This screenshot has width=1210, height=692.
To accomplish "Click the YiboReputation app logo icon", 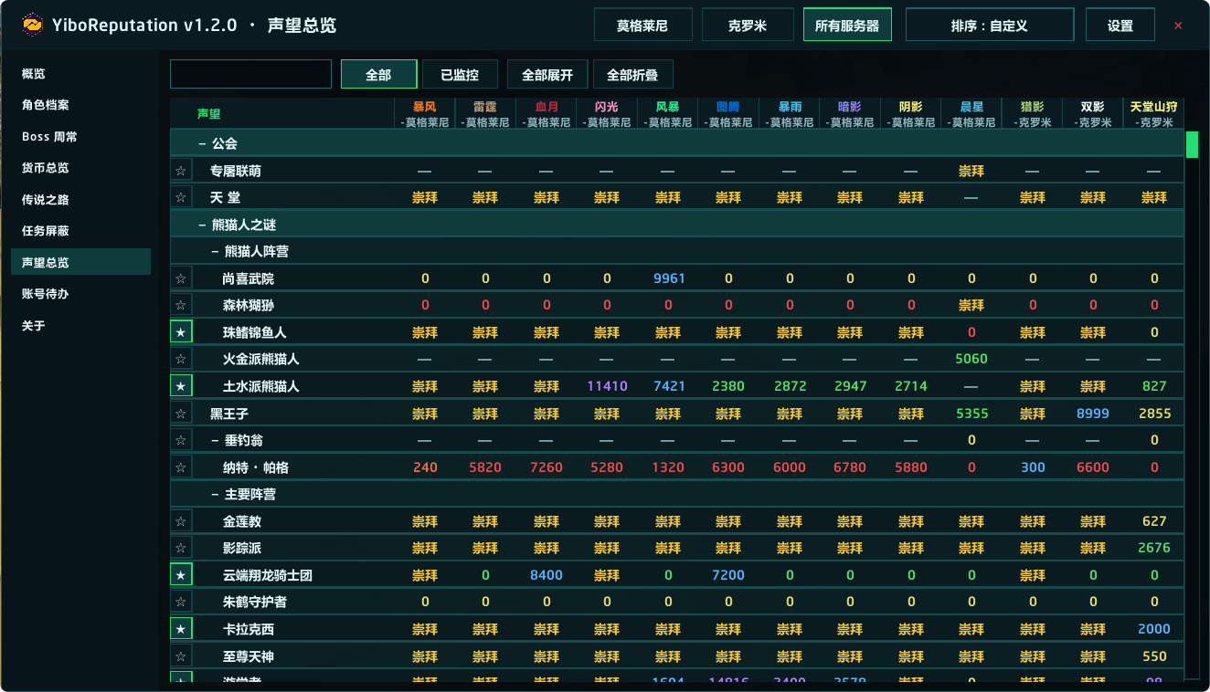I will (x=33, y=25).
